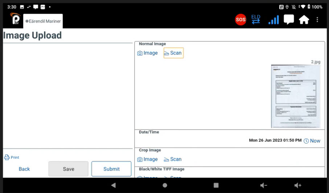
Task: Set Date/Time to Now
Action: click(x=312, y=141)
